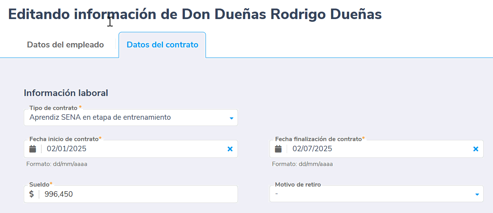493x213 pixels.
Task: Click the dollar sign icon in Sueldo
Action: click(x=32, y=194)
